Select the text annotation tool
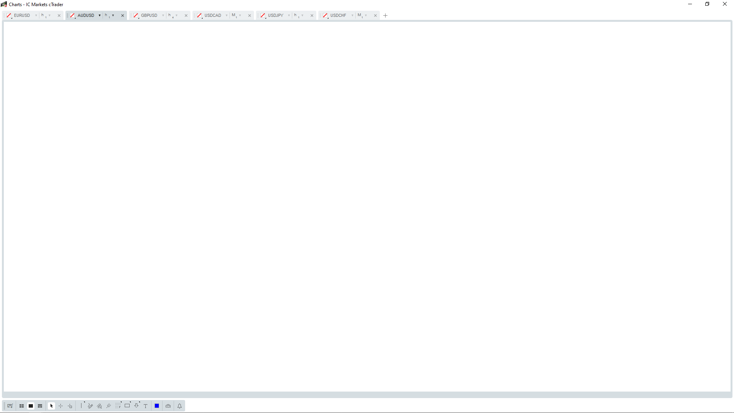Viewport: 734px width, 413px height. pyautogui.click(x=146, y=406)
